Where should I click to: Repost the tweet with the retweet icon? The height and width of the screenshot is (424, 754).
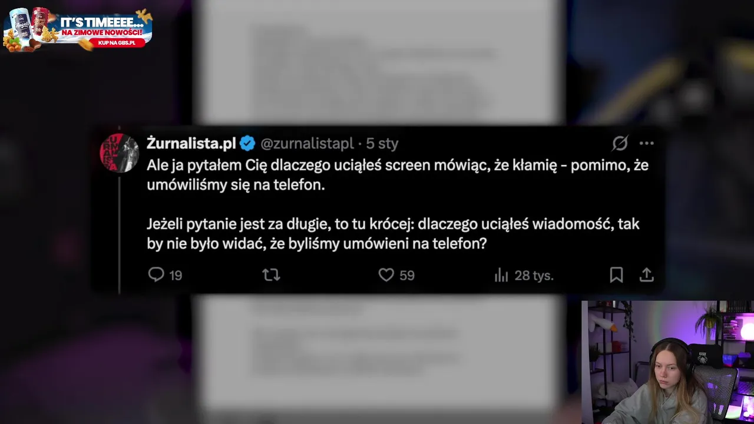pyautogui.click(x=271, y=274)
